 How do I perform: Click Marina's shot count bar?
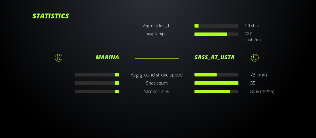click(x=97, y=83)
